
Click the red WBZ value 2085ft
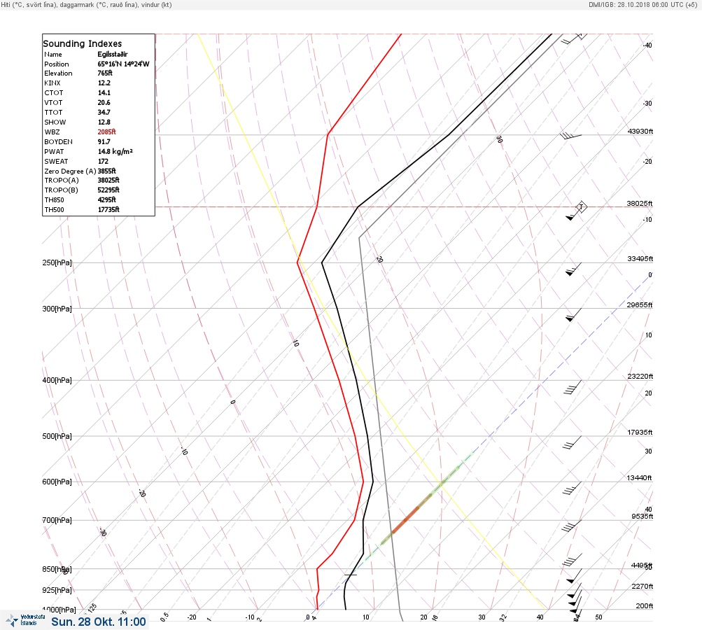coord(106,132)
